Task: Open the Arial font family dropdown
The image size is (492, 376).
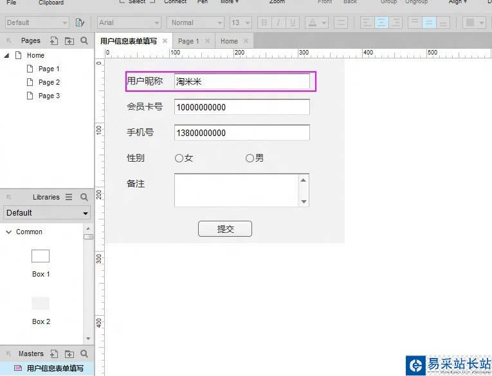Action: 129,22
